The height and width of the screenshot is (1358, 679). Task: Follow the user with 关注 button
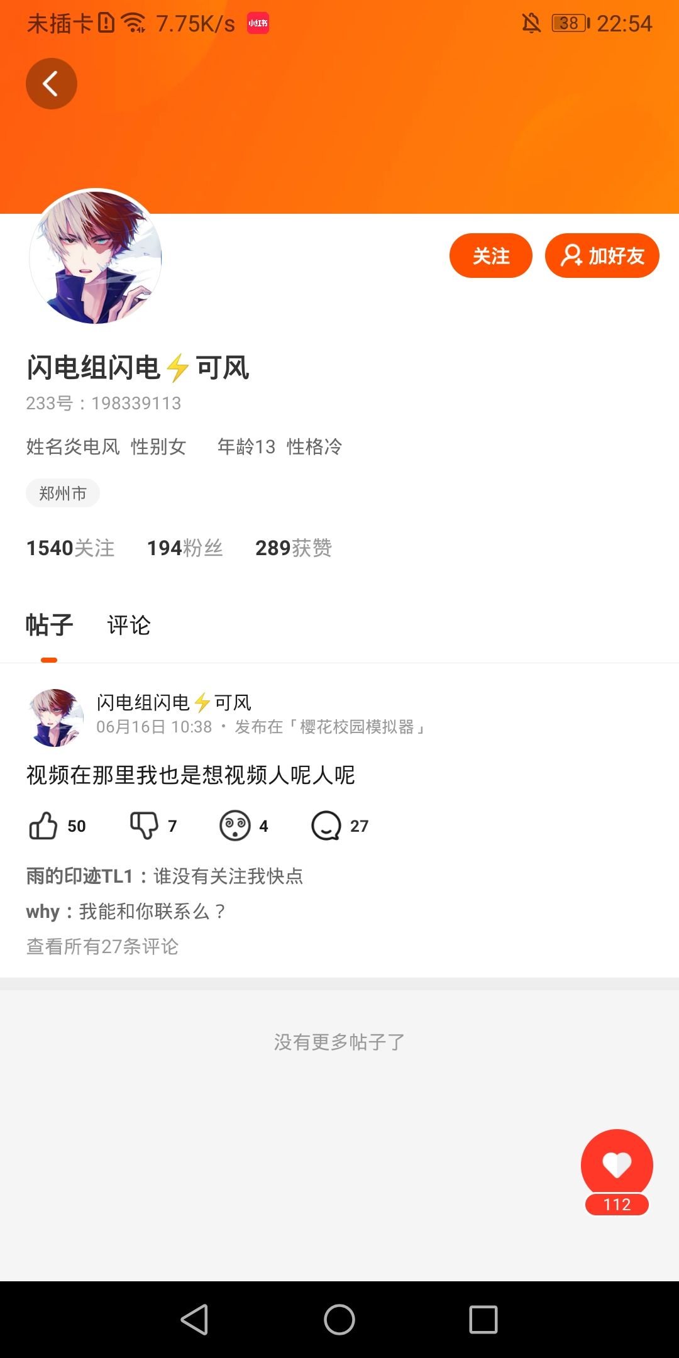point(491,255)
